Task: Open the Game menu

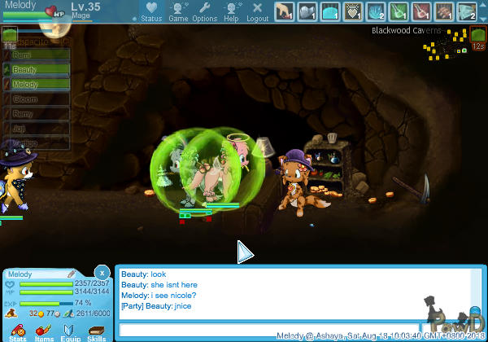Action: pos(178,11)
